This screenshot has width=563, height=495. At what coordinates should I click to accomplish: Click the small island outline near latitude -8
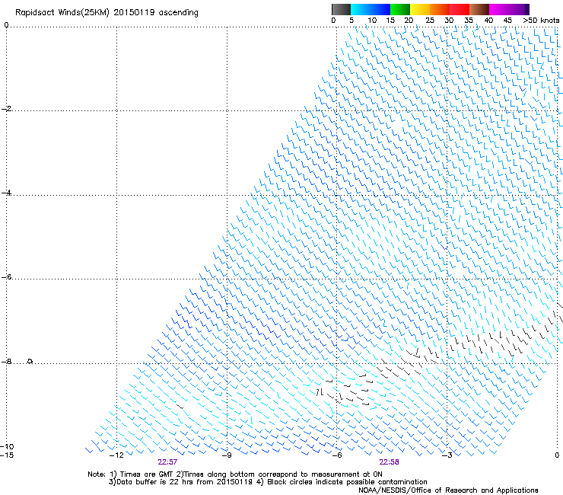point(30,361)
